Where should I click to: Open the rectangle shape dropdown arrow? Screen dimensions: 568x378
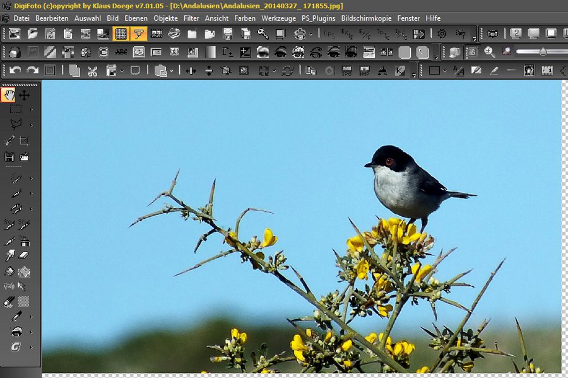445,71
